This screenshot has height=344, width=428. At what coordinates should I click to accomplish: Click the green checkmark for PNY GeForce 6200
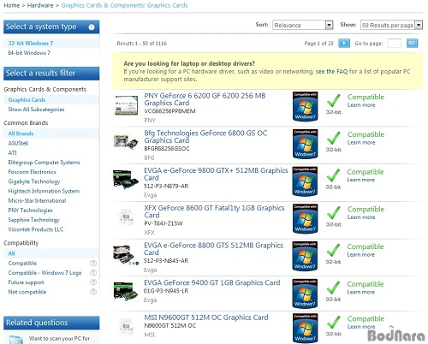(334, 100)
